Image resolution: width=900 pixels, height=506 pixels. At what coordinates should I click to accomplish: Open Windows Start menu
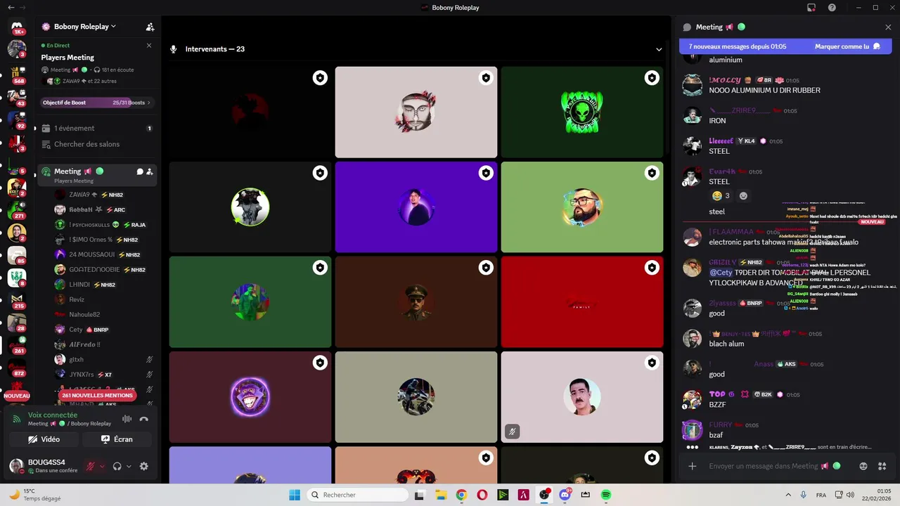pyautogui.click(x=295, y=495)
